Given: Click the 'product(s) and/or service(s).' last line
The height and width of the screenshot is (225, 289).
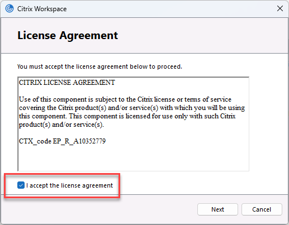Looking at the screenshot, I should [x=61, y=125].
